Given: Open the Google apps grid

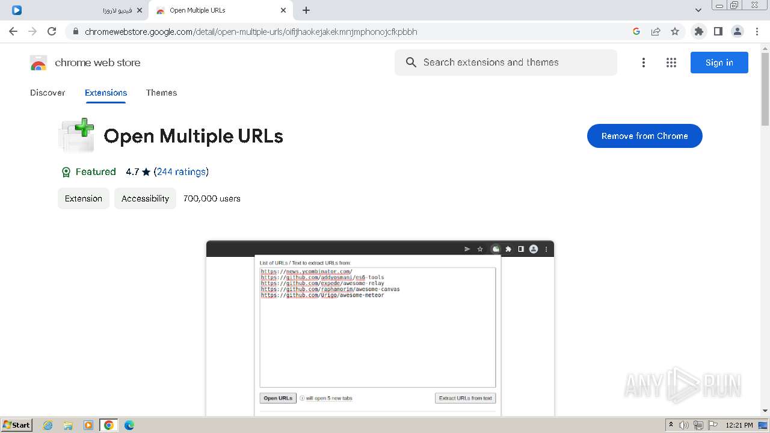Looking at the screenshot, I should point(671,63).
